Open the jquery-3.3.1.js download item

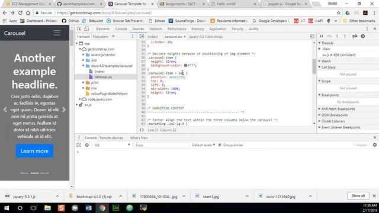[x=24, y=196]
